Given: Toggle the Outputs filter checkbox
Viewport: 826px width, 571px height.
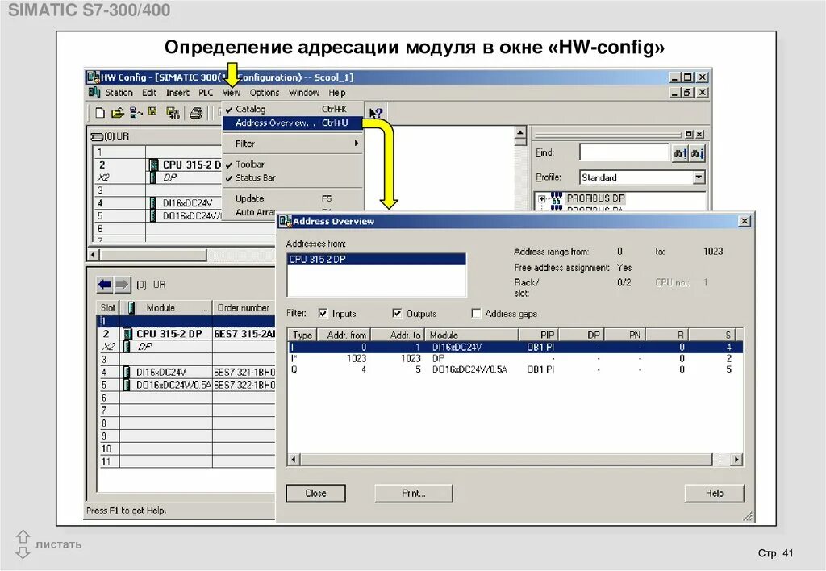Looking at the screenshot, I should tap(397, 314).
